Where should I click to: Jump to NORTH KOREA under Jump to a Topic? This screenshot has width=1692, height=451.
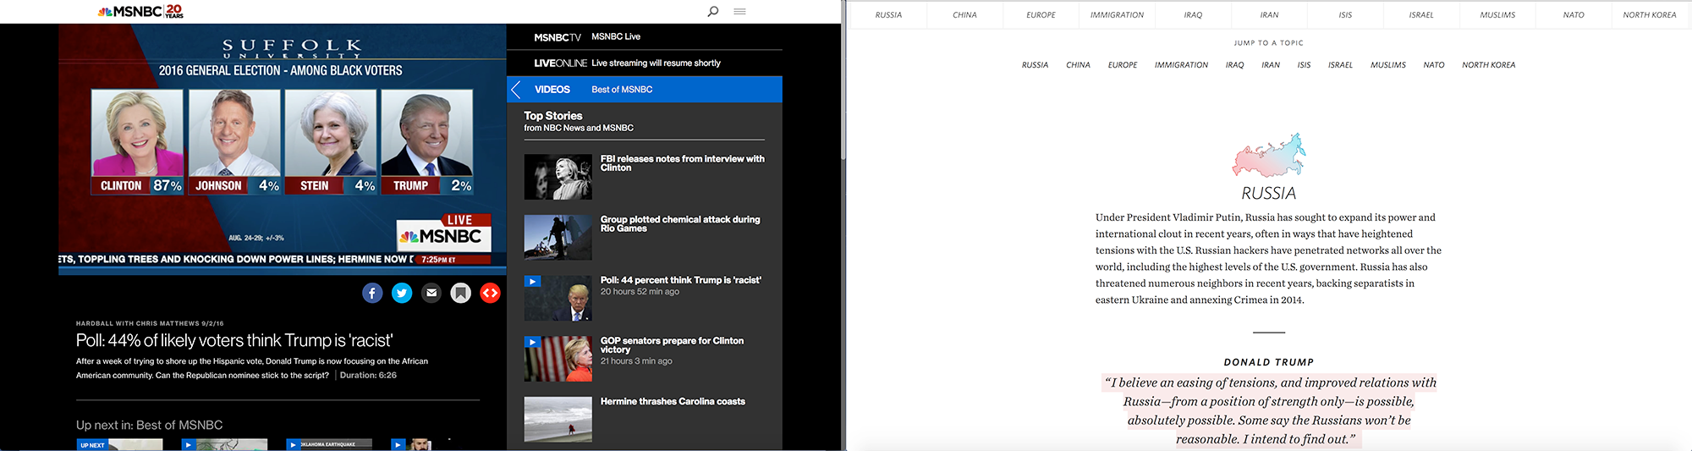point(1489,64)
